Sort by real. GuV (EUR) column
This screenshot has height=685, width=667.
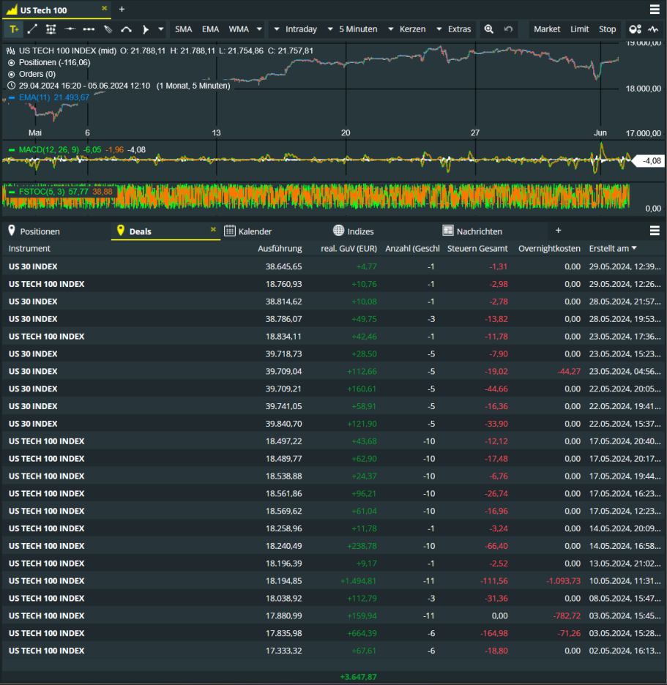(349, 249)
